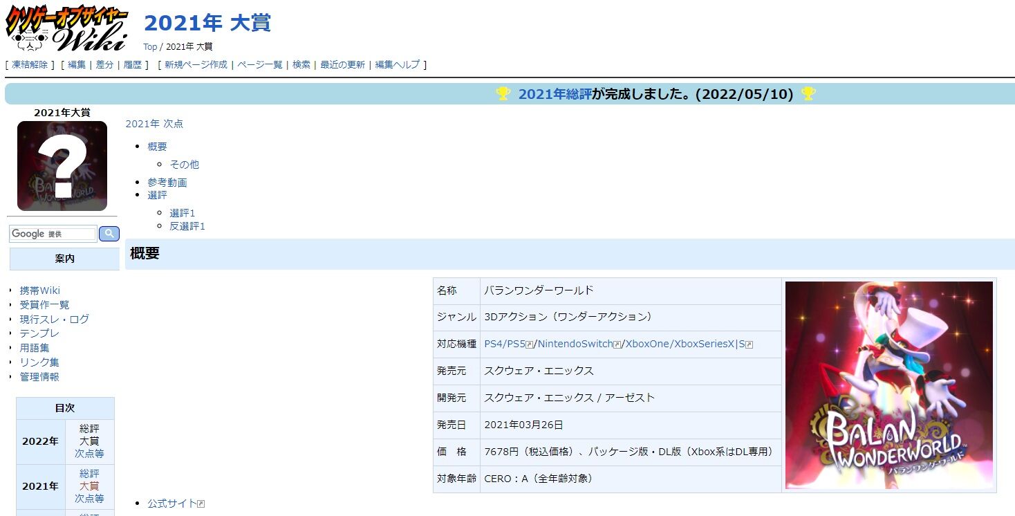
Task: Open the 2021年総評 announcement link
Action: (x=555, y=94)
